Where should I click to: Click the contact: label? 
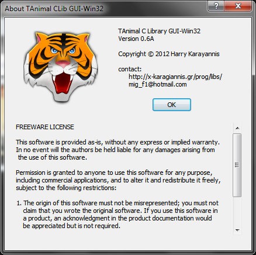130,69
